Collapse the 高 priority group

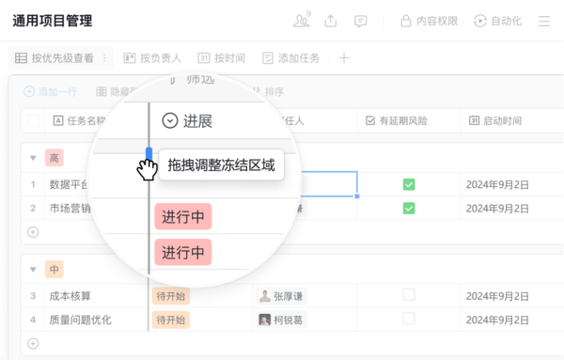point(33,158)
